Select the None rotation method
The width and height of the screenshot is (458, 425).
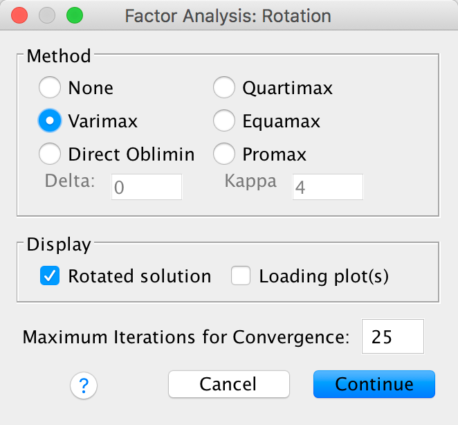pos(49,88)
